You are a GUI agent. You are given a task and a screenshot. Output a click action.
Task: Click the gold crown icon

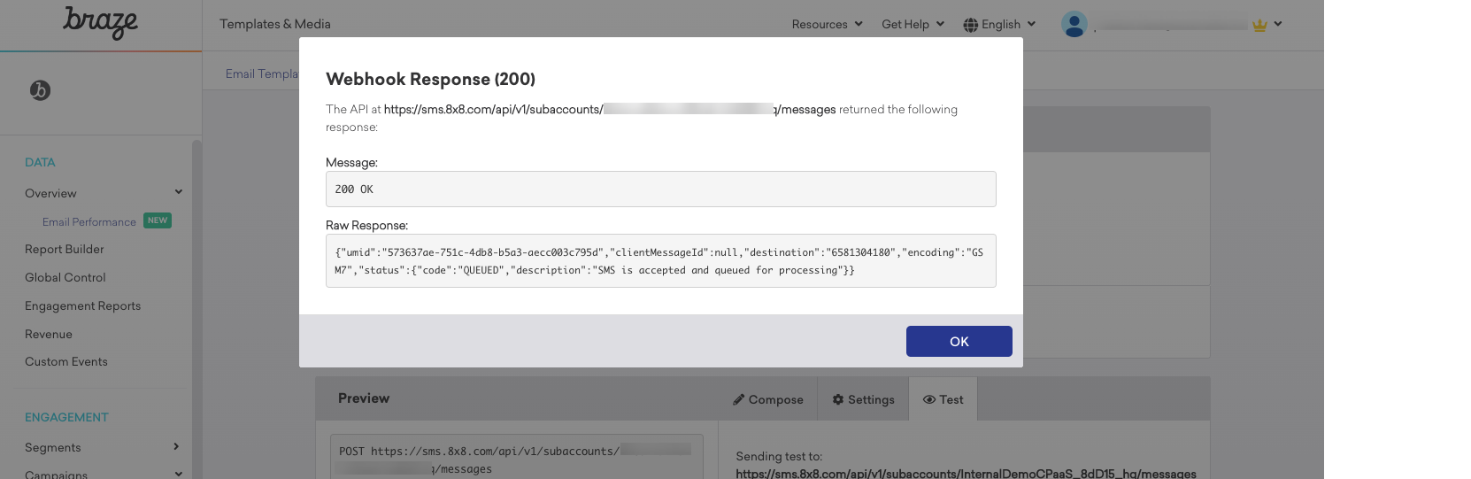tap(1259, 25)
